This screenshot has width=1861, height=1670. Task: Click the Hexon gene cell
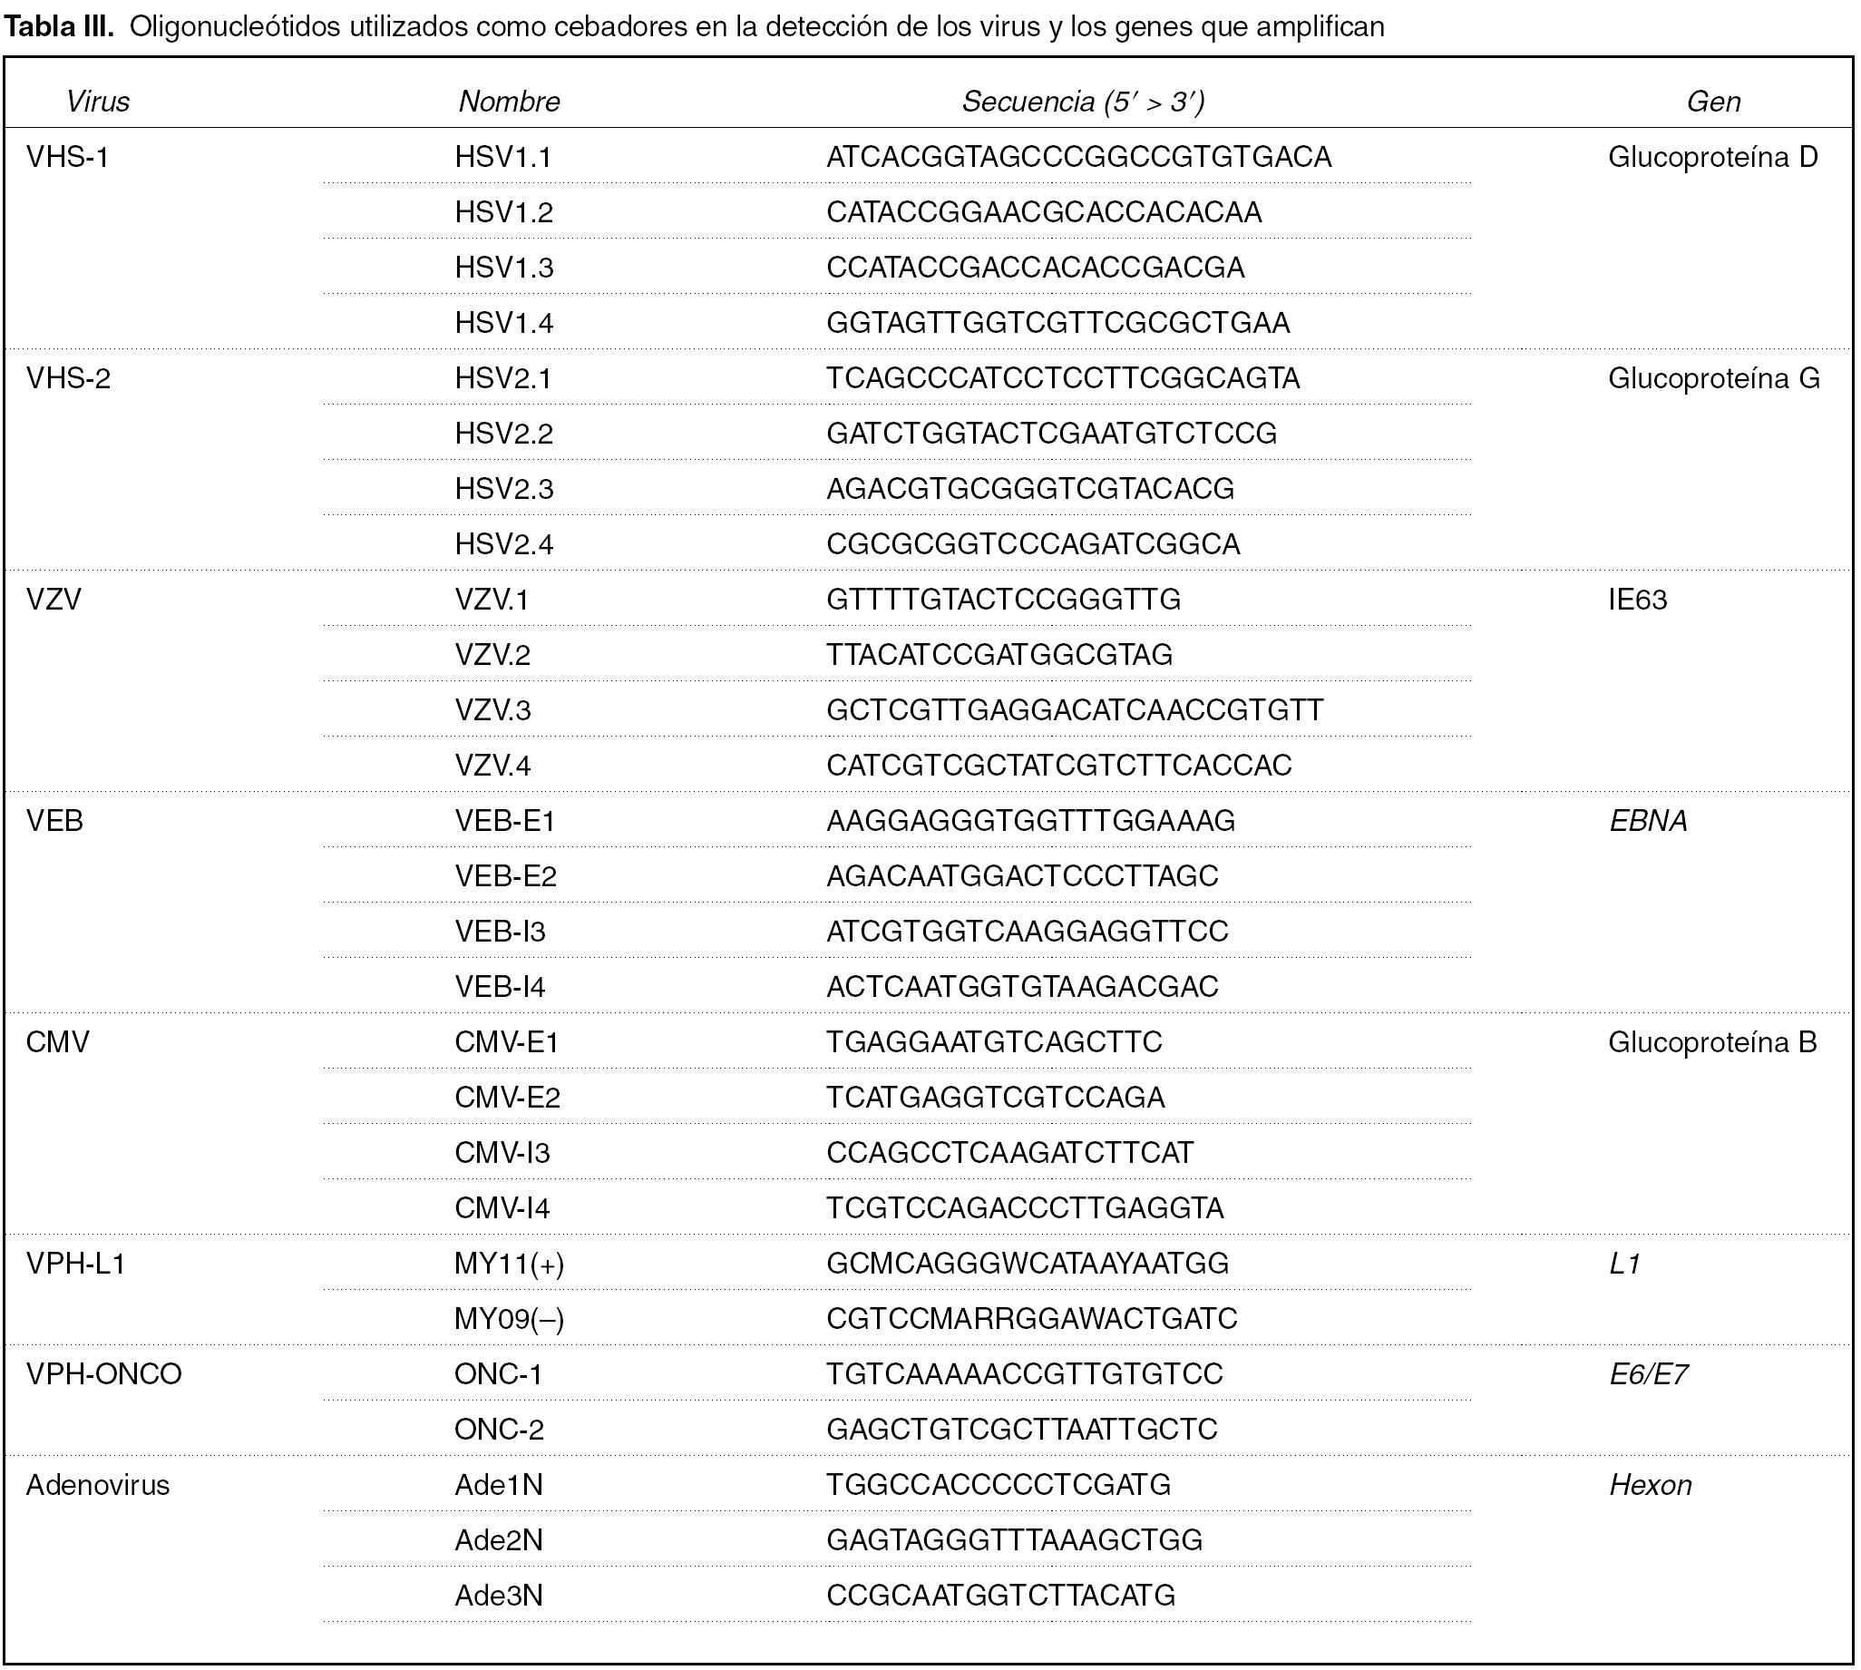1650,1485
